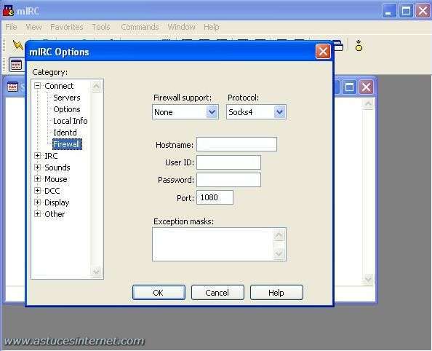Open the Favorites menu
The width and height of the screenshot is (432, 351).
point(67,27)
